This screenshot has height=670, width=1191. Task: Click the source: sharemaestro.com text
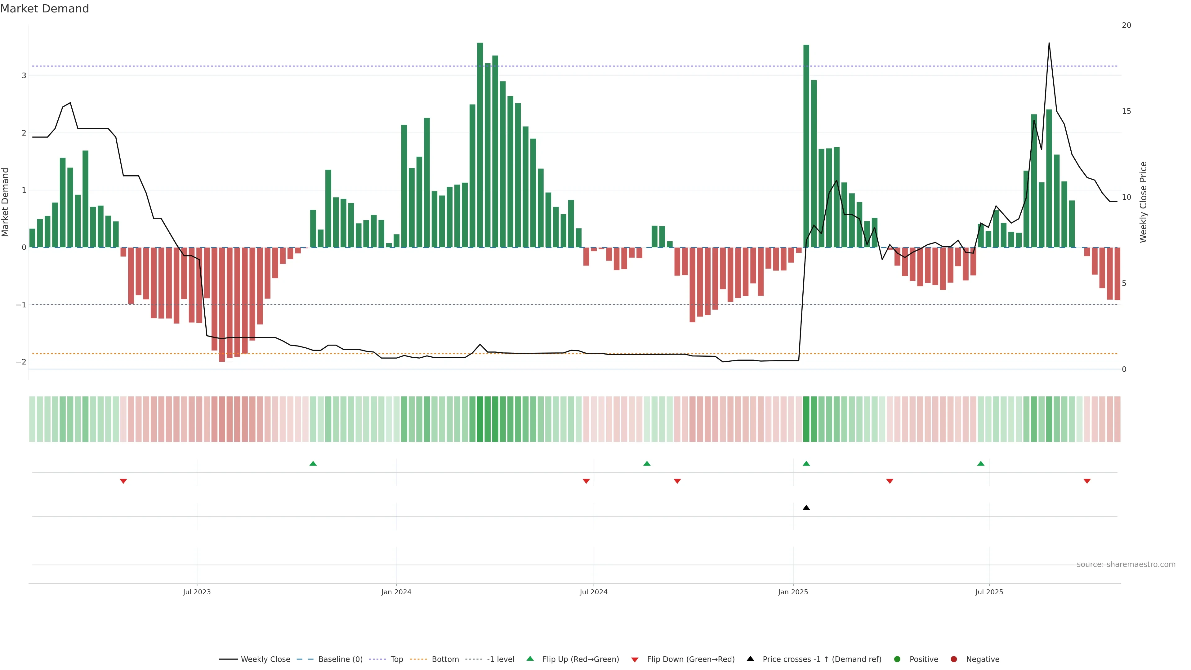(1126, 565)
